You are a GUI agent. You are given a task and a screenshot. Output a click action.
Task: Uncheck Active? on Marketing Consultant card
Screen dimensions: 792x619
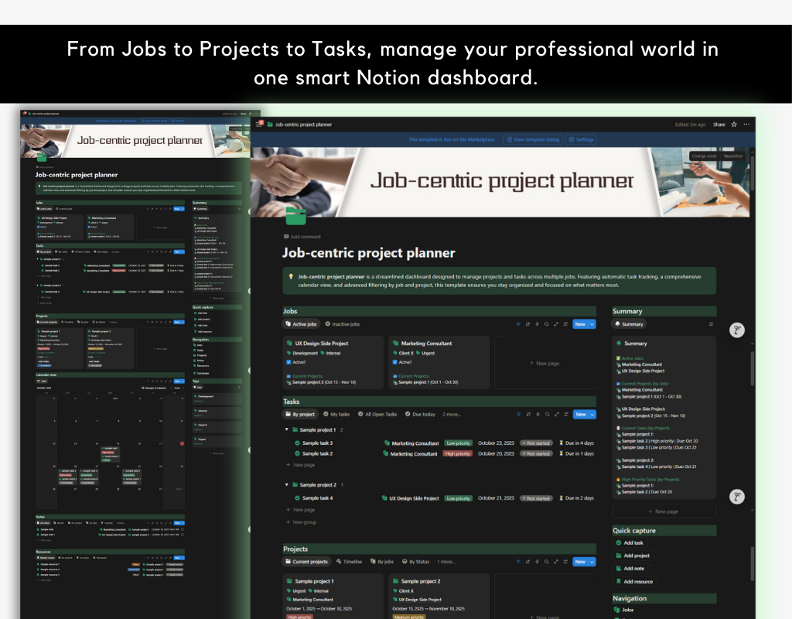[x=395, y=362]
